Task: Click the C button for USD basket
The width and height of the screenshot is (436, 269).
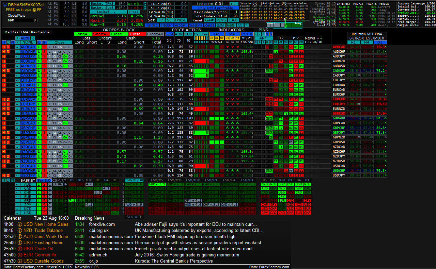Action: [x=50, y=213]
